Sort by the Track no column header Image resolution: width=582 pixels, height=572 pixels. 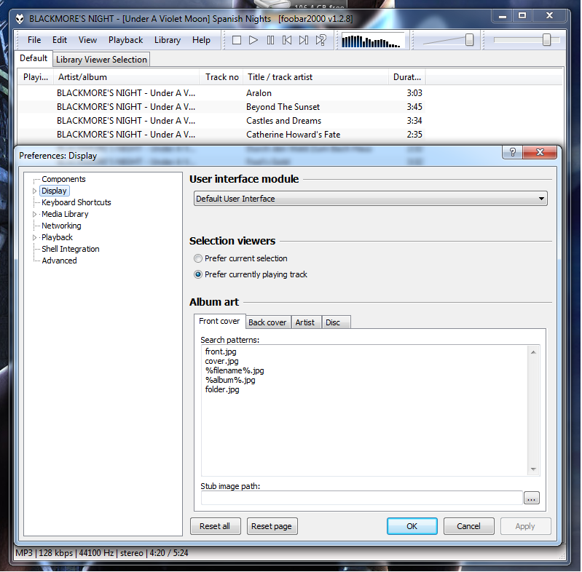click(221, 77)
